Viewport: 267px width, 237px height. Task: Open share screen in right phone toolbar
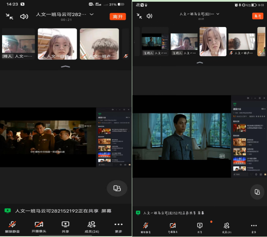pyautogui.click(x=200, y=228)
